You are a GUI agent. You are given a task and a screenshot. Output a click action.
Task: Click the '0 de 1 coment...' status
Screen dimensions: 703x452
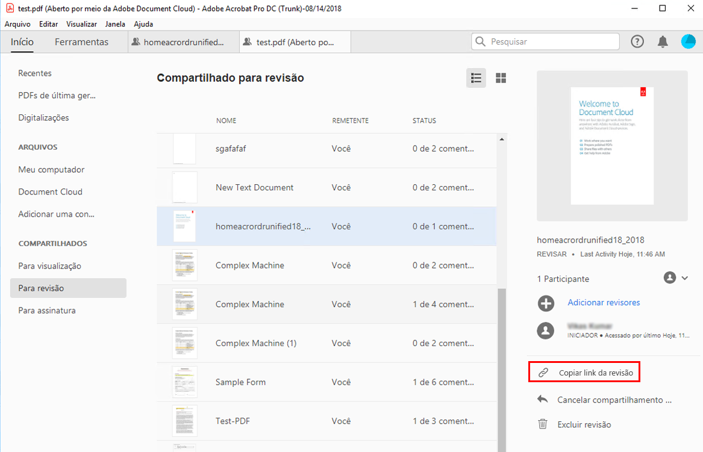click(x=443, y=226)
